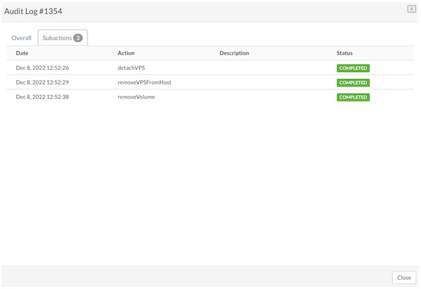
Task: Click the Description column header
Action: click(234, 53)
